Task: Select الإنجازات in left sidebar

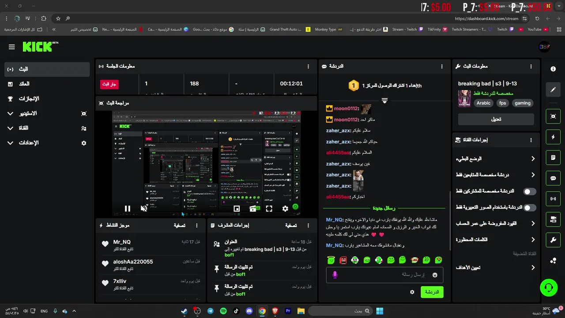Action: (x=47, y=98)
